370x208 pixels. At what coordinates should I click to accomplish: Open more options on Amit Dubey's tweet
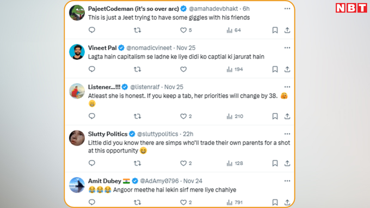287,181
